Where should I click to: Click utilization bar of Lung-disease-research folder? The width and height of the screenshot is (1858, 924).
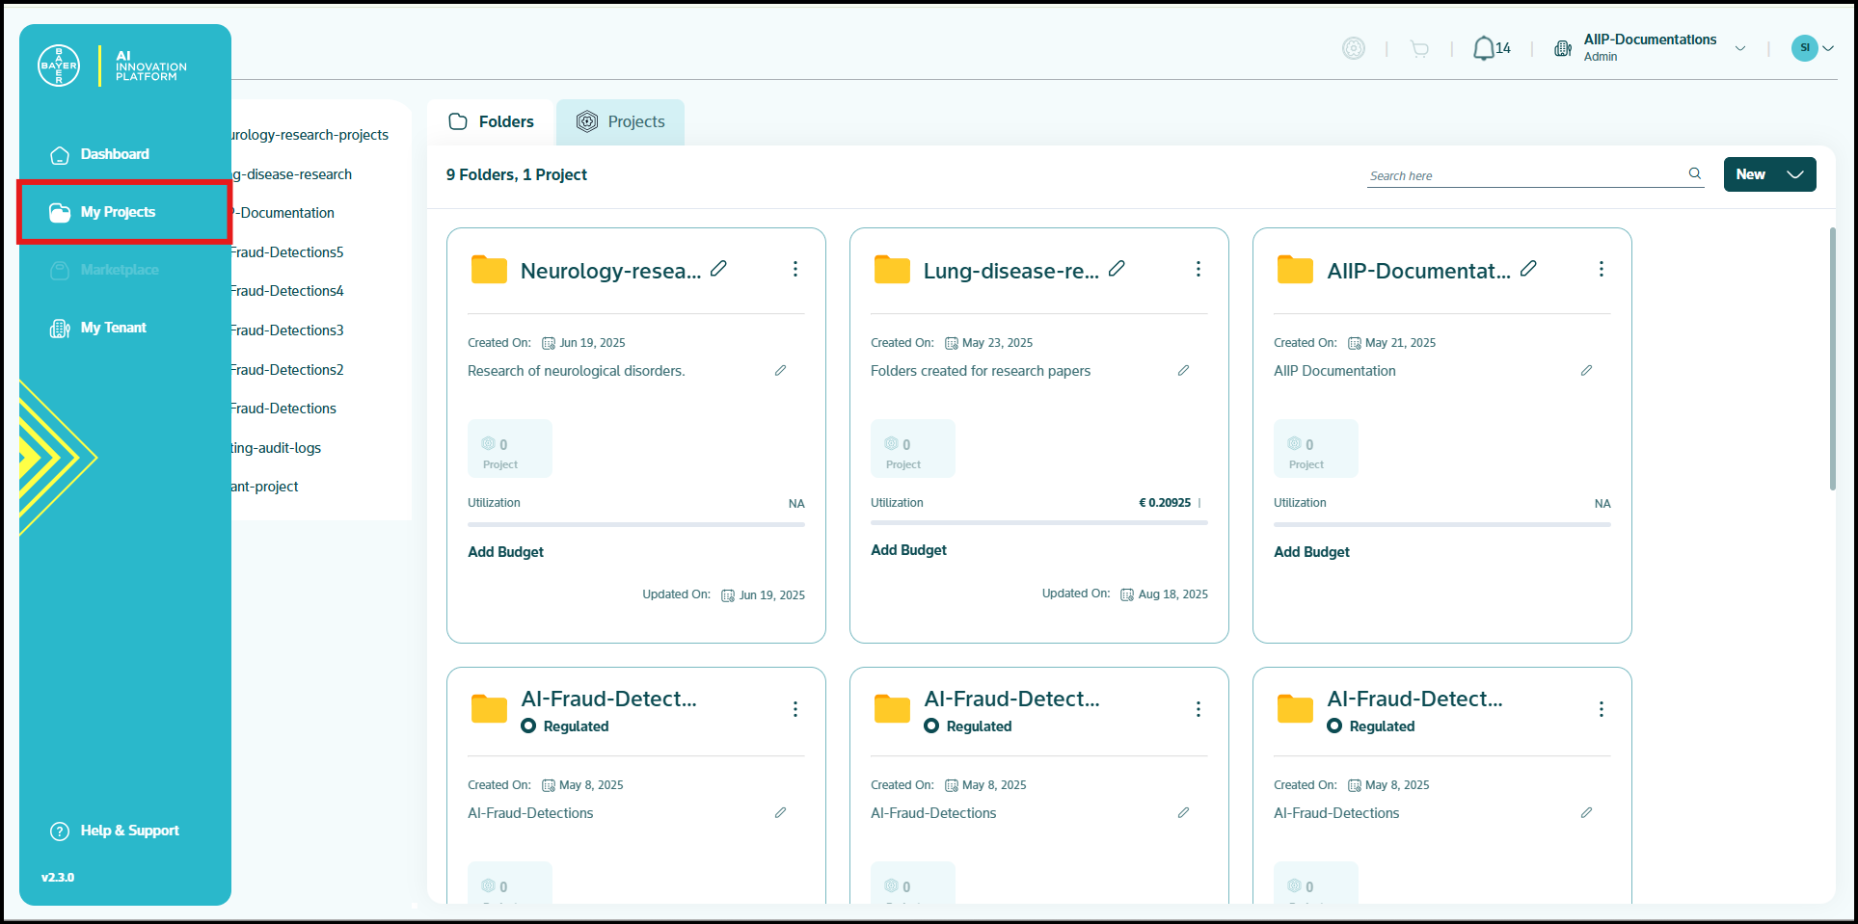(1039, 522)
